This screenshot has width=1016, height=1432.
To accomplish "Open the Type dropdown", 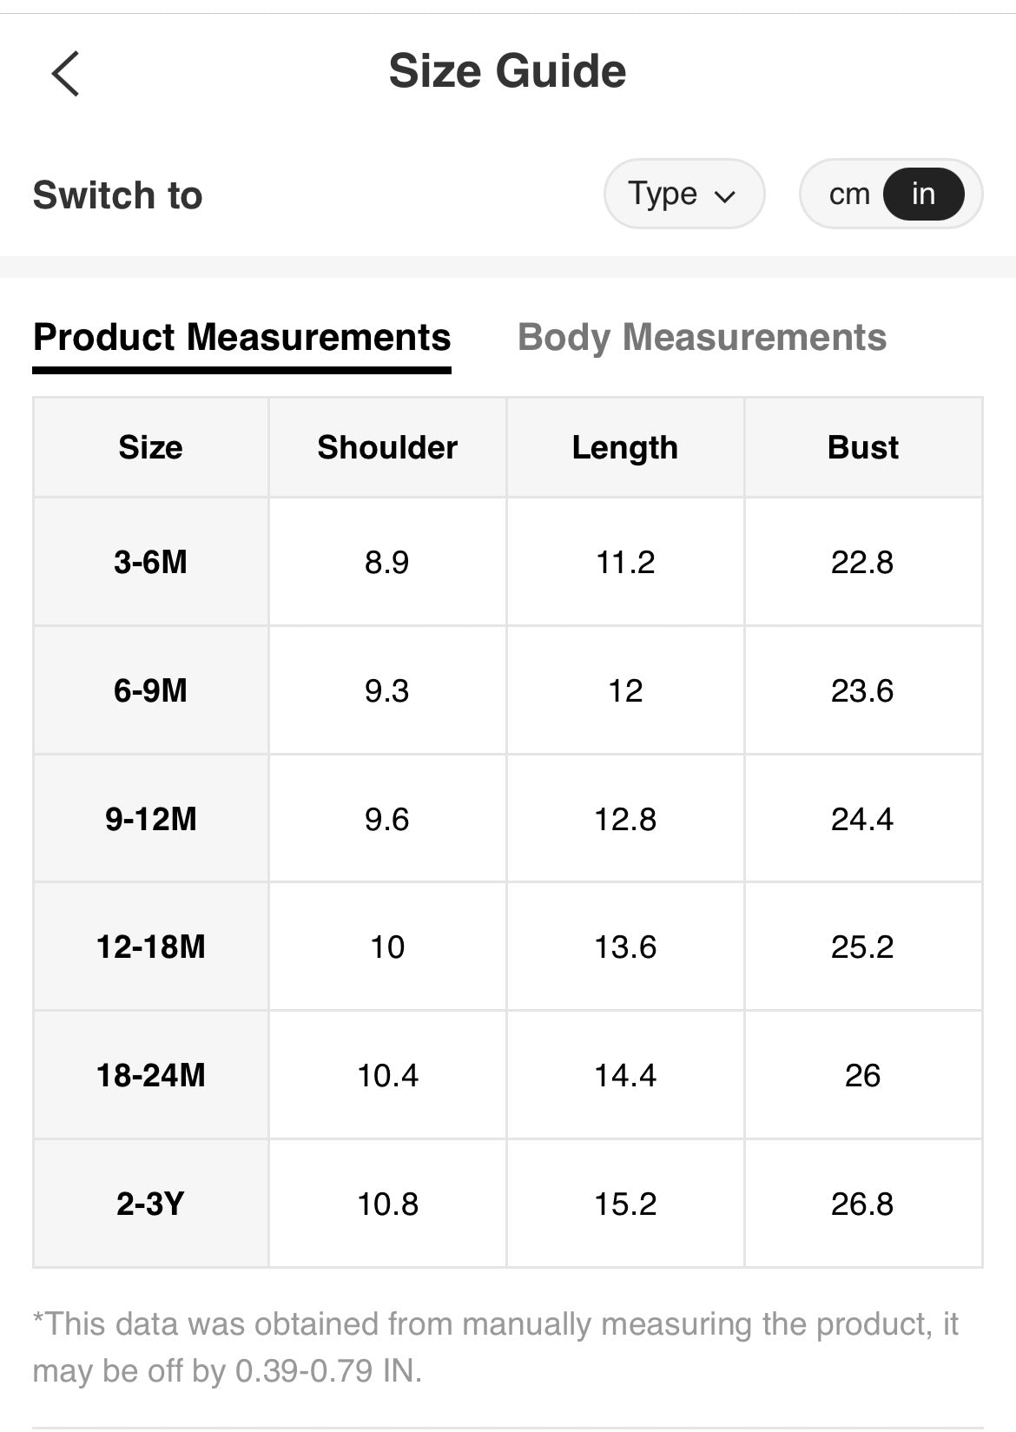I will [683, 194].
